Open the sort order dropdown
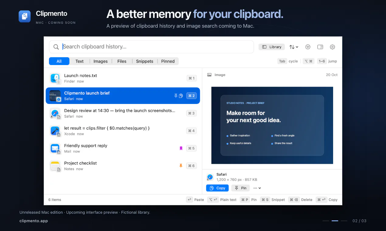This screenshot has width=386, height=231. click(x=294, y=47)
